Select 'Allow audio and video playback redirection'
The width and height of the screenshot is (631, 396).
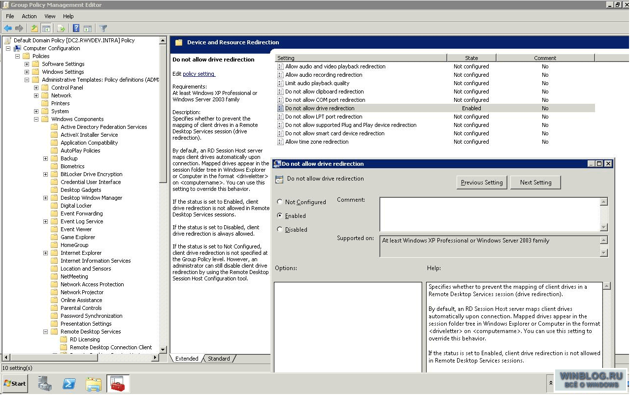tap(335, 66)
